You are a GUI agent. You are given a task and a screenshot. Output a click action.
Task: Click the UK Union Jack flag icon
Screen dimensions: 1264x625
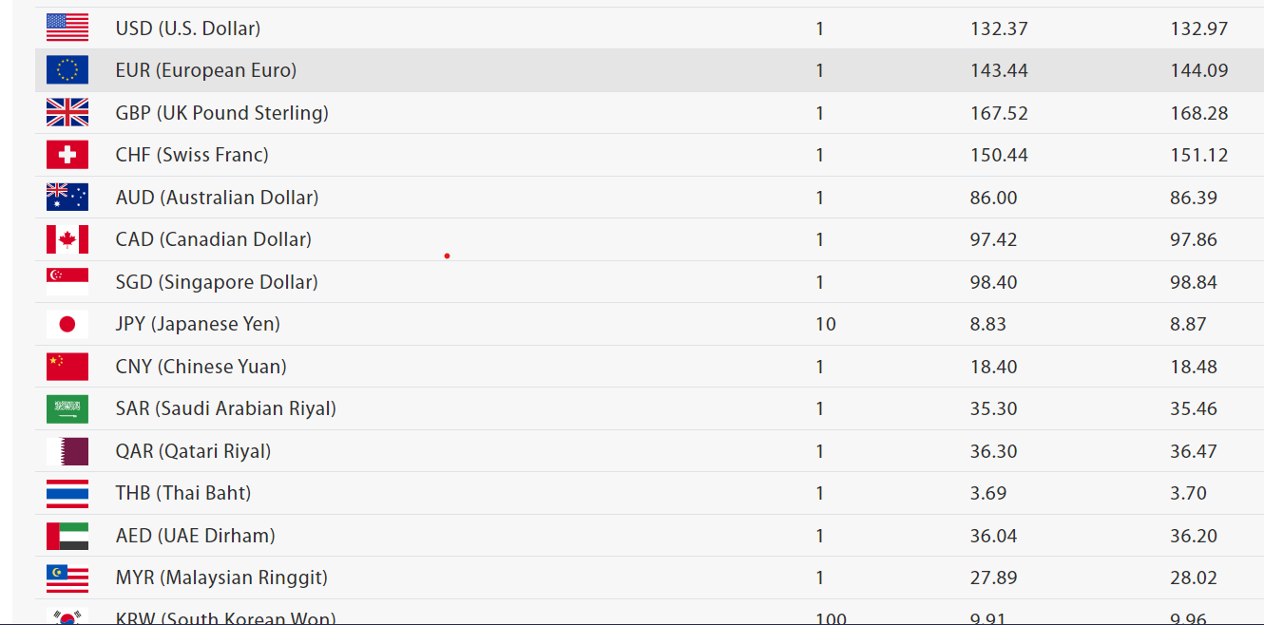pos(67,113)
